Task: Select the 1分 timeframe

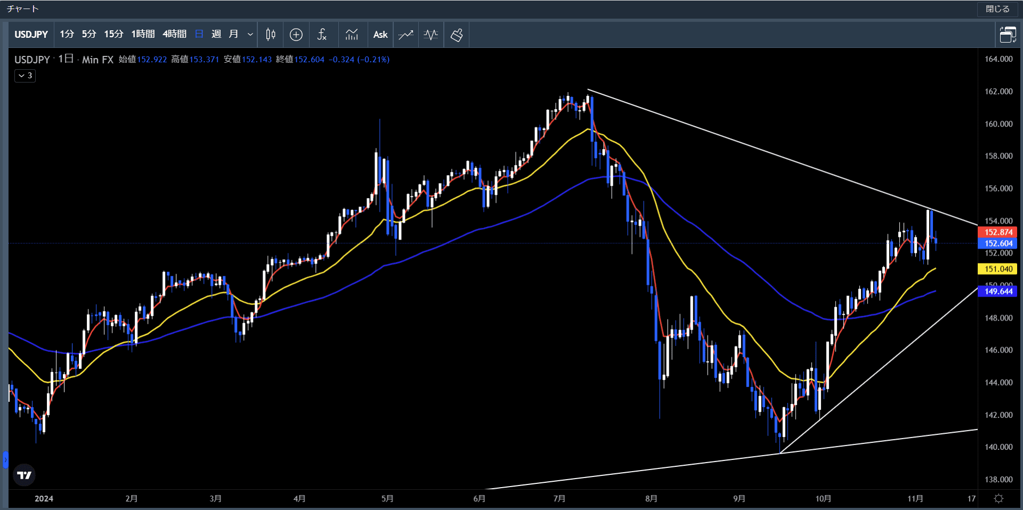Action: 67,34
